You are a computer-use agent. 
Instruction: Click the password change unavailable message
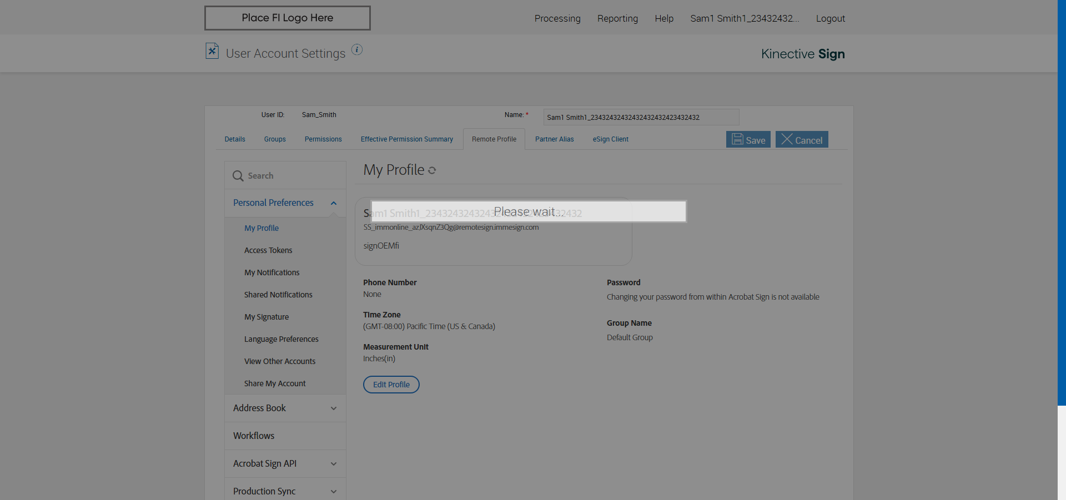pyautogui.click(x=713, y=297)
